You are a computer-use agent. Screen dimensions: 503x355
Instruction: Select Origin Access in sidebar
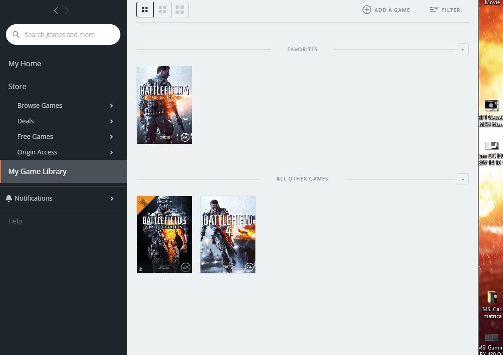(x=37, y=152)
